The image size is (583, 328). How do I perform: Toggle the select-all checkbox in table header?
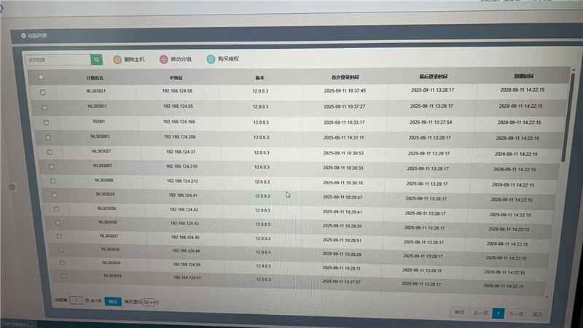tap(41, 77)
